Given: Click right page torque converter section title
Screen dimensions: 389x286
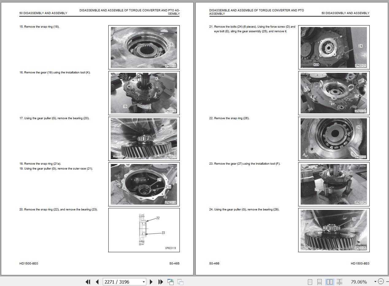Looking at the screenshot, I should [x=256, y=12].
